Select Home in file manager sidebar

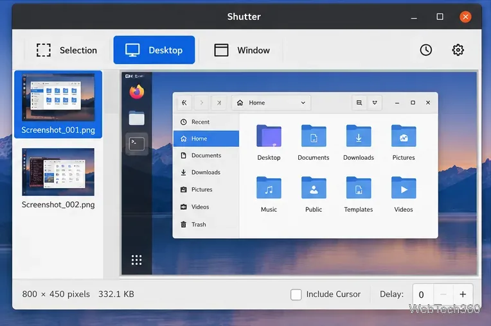(x=206, y=139)
